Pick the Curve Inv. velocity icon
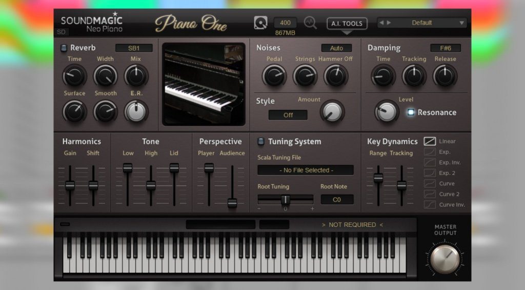 (x=430, y=205)
